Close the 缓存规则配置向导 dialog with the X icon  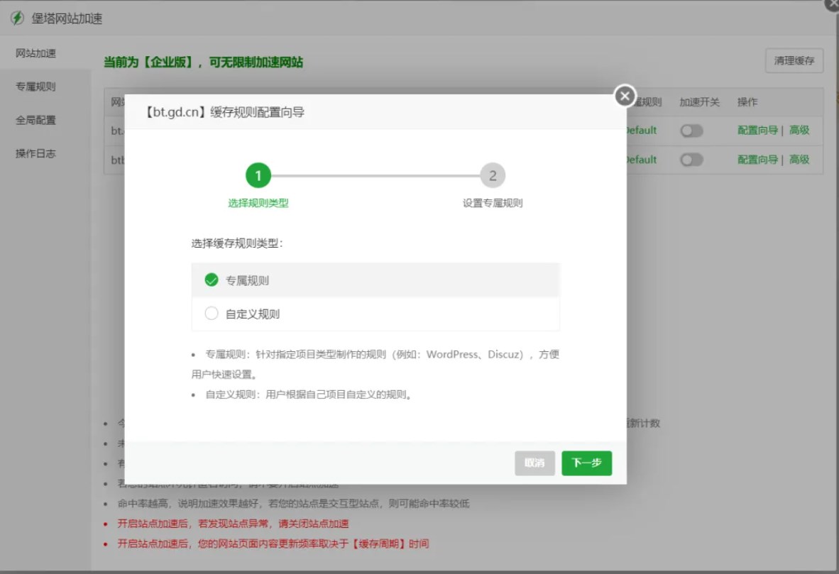click(623, 96)
